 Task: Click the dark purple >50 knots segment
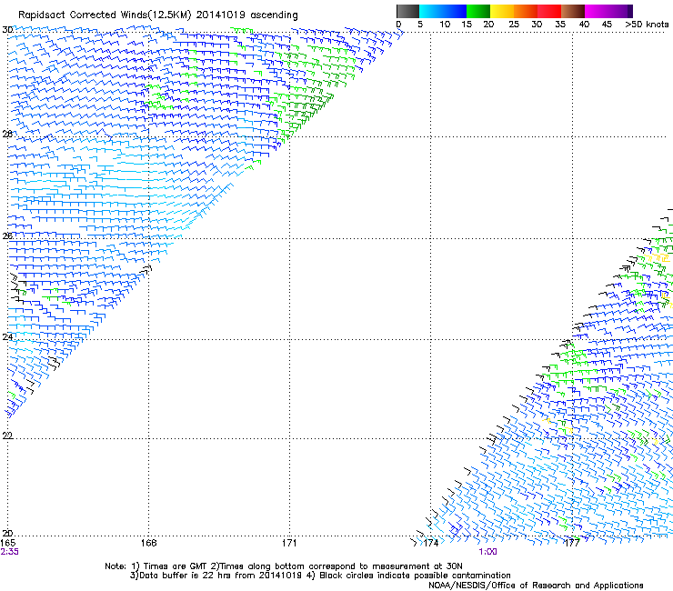click(630, 11)
